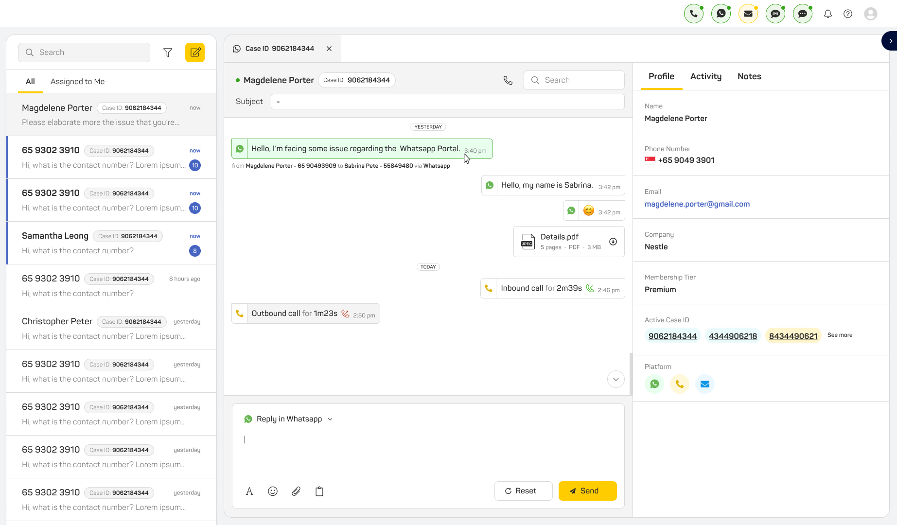Click the yellow compose new message icon
This screenshot has height=525, width=897.
(195, 52)
